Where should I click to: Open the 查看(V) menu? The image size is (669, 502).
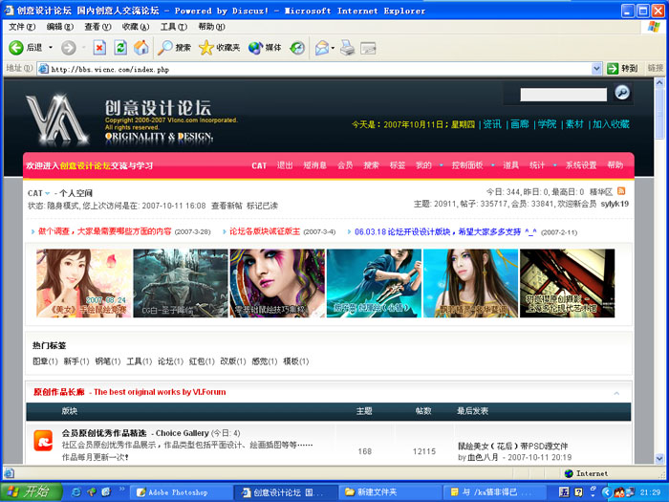(x=97, y=27)
